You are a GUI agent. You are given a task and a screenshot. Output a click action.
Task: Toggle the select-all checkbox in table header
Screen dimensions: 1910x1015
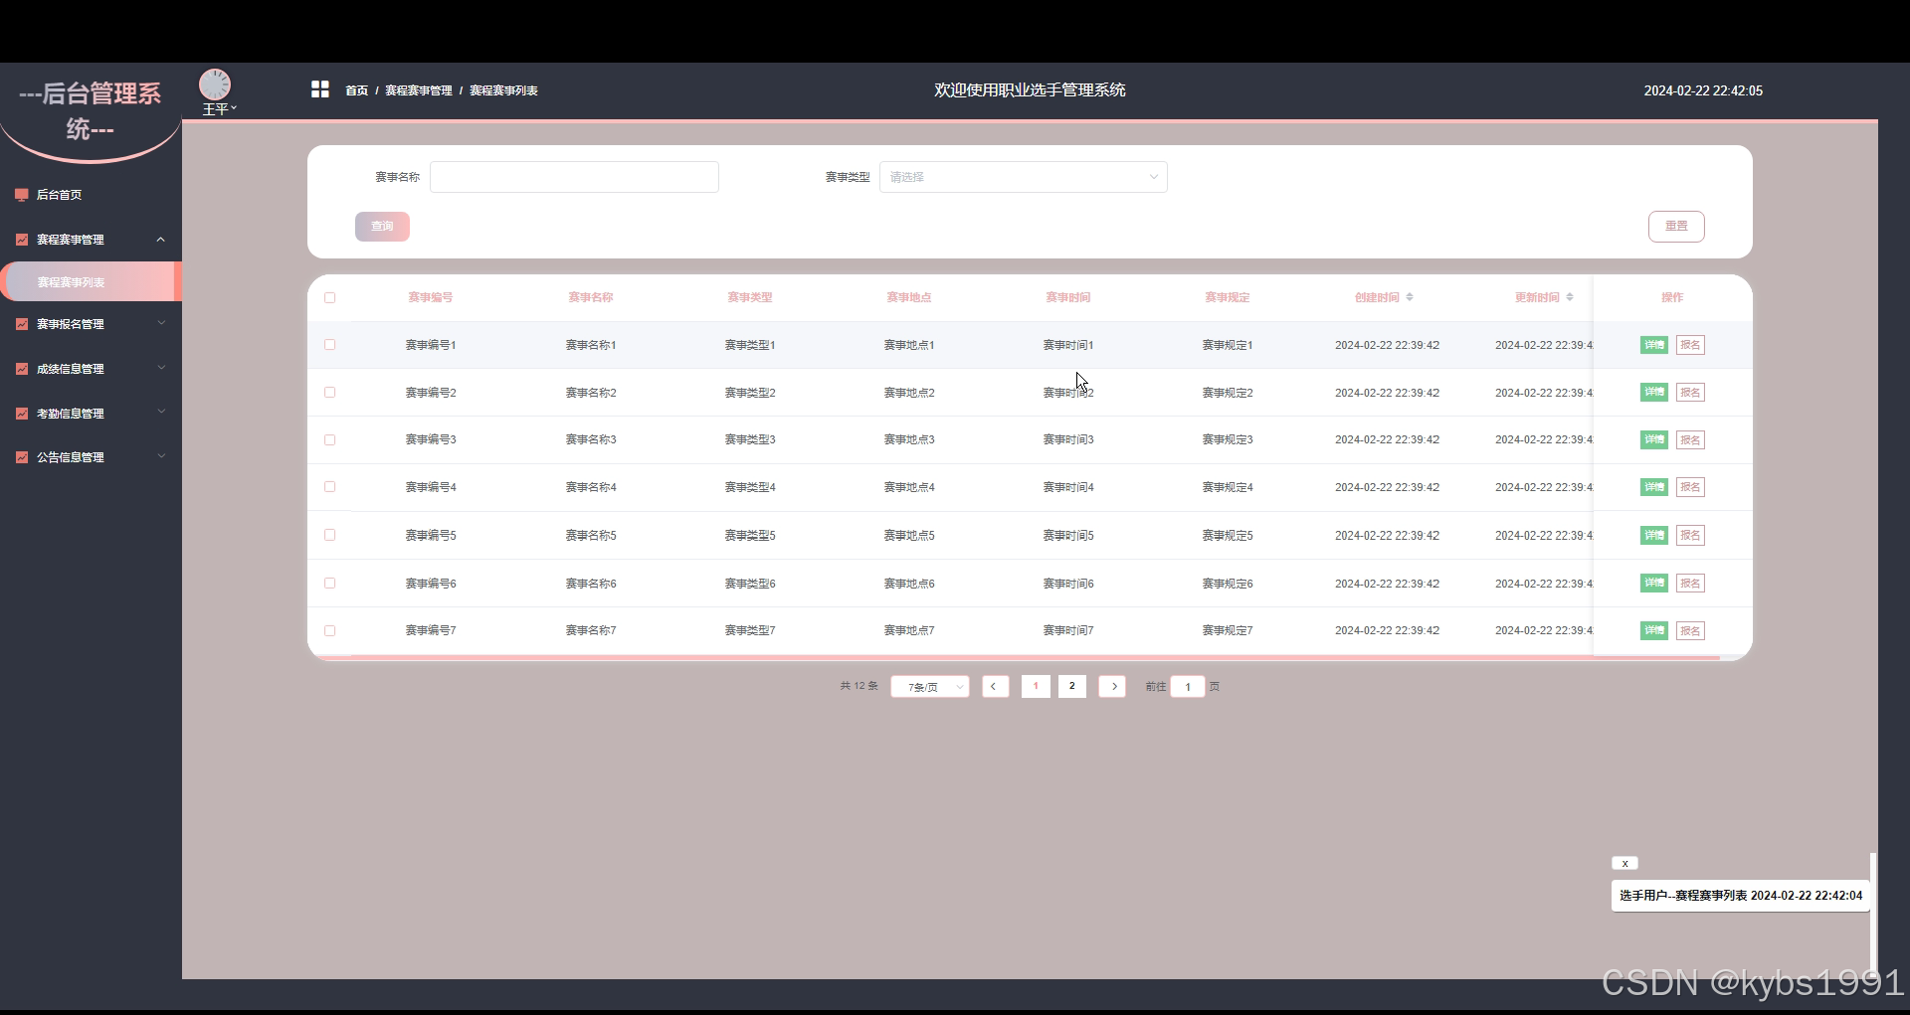tap(330, 297)
